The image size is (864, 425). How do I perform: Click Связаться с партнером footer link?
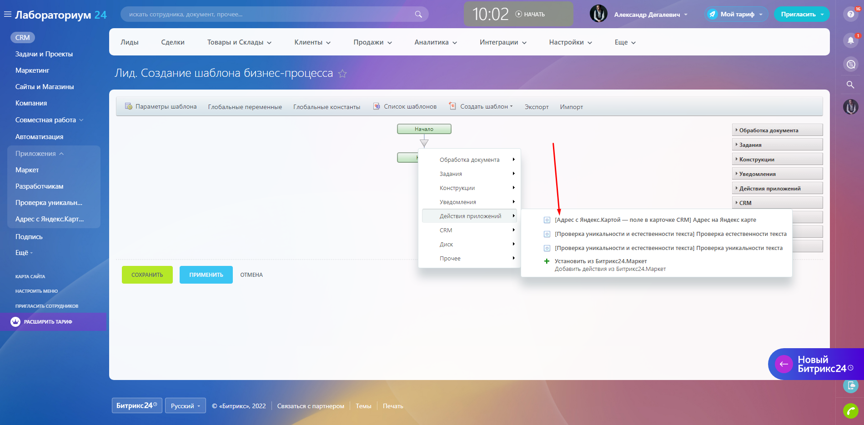(311, 406)
